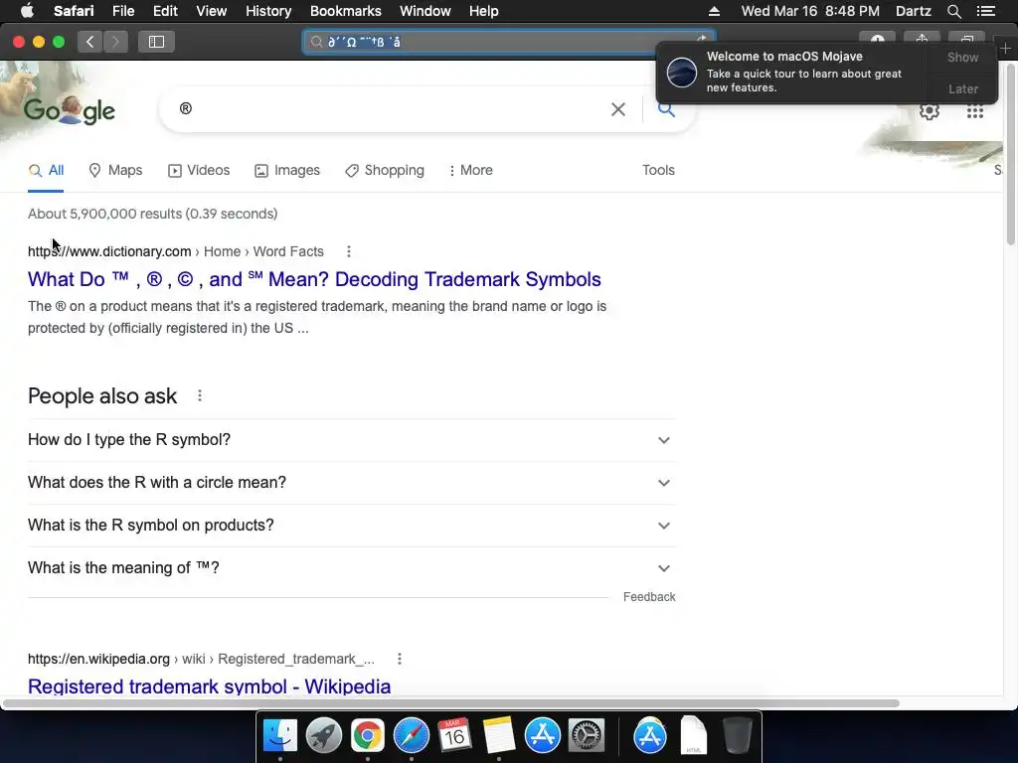
Task: Open the HTML file in Dock
Action: pyautogui.click(x=693, y=736)
